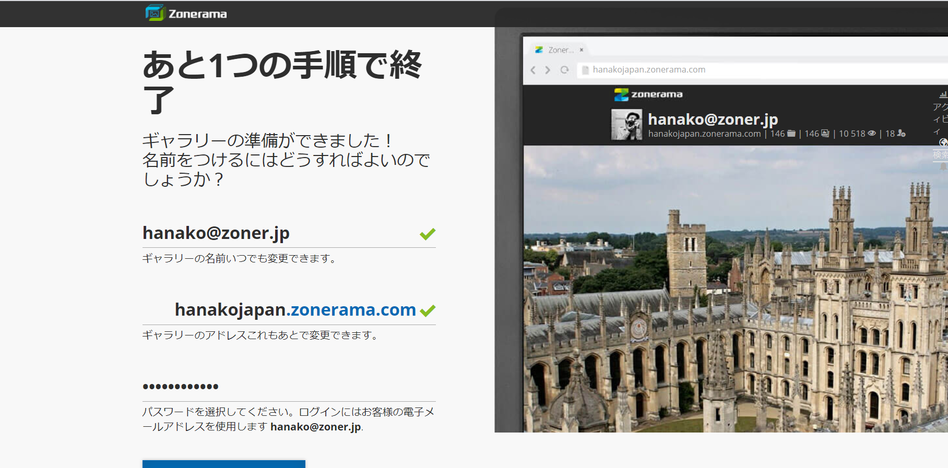Image resolution: width=948 pixels, height=468 pixels.
Task: Click the hanakojapan.zonerama.com link under the preview title
Action: coord(704,134)
